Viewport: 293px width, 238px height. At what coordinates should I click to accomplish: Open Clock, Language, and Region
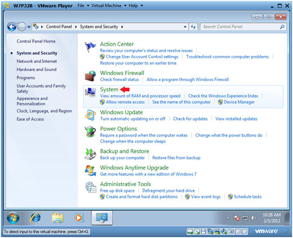coord(44,111)
